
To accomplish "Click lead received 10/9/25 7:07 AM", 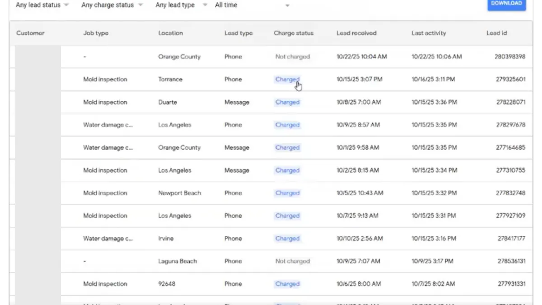I will [358, 261].
